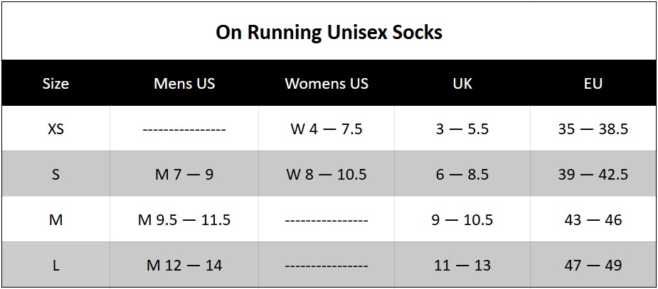
Task: Select the UK '11 — 13' cell
Action: point(462,266)
